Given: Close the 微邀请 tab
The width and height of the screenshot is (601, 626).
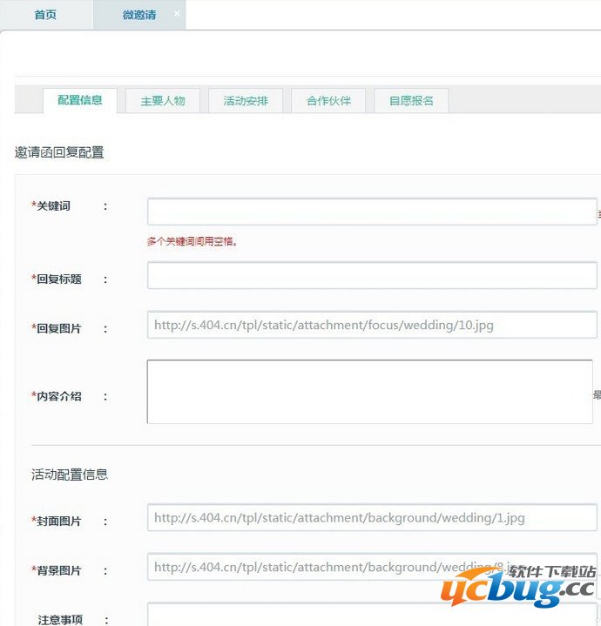Looking at the screenshot, I should point(178,14).
